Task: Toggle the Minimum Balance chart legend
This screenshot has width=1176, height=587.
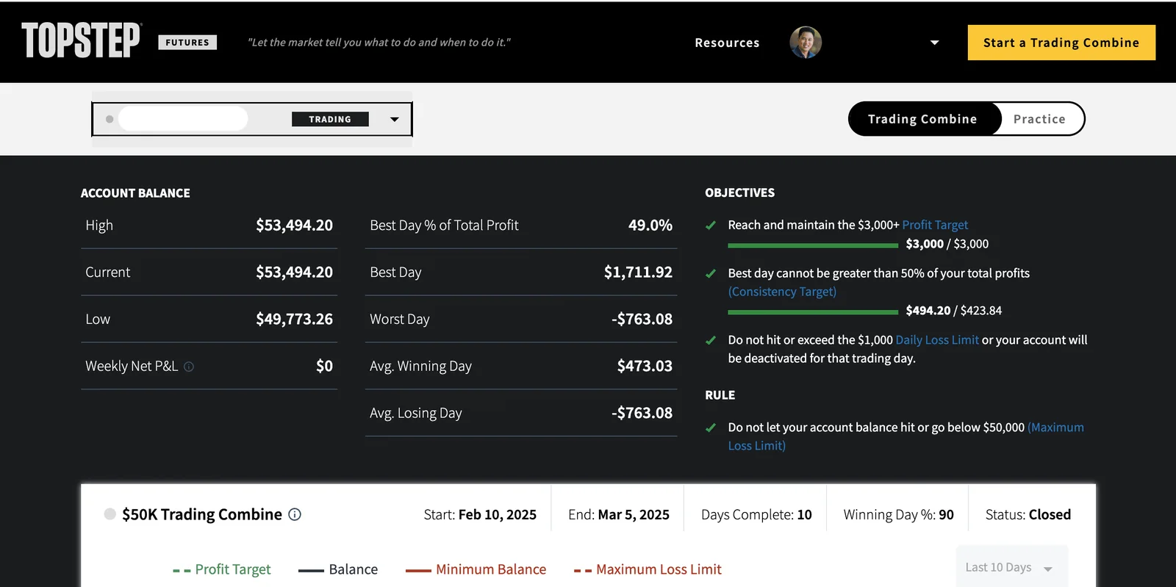Action: [476, 569]
